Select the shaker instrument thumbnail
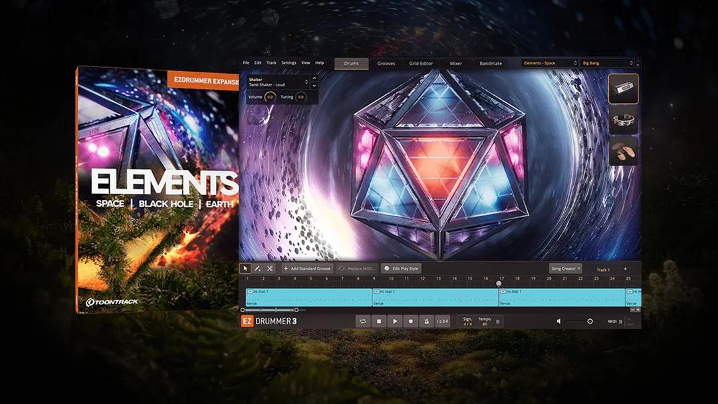Viewport: 718px width, 404px height. 623,88
